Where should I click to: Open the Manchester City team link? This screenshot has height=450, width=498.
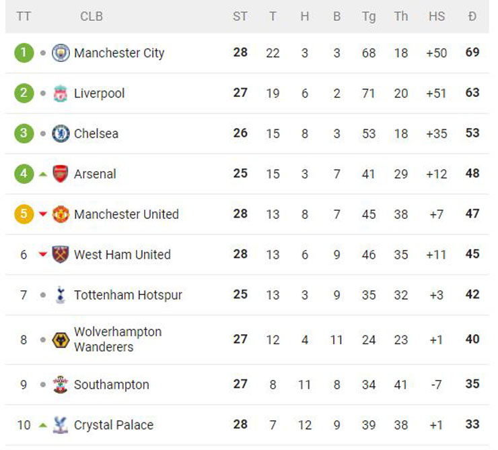(119, 53)
